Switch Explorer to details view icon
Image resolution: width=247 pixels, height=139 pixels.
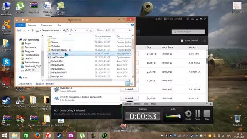(127, 84)
